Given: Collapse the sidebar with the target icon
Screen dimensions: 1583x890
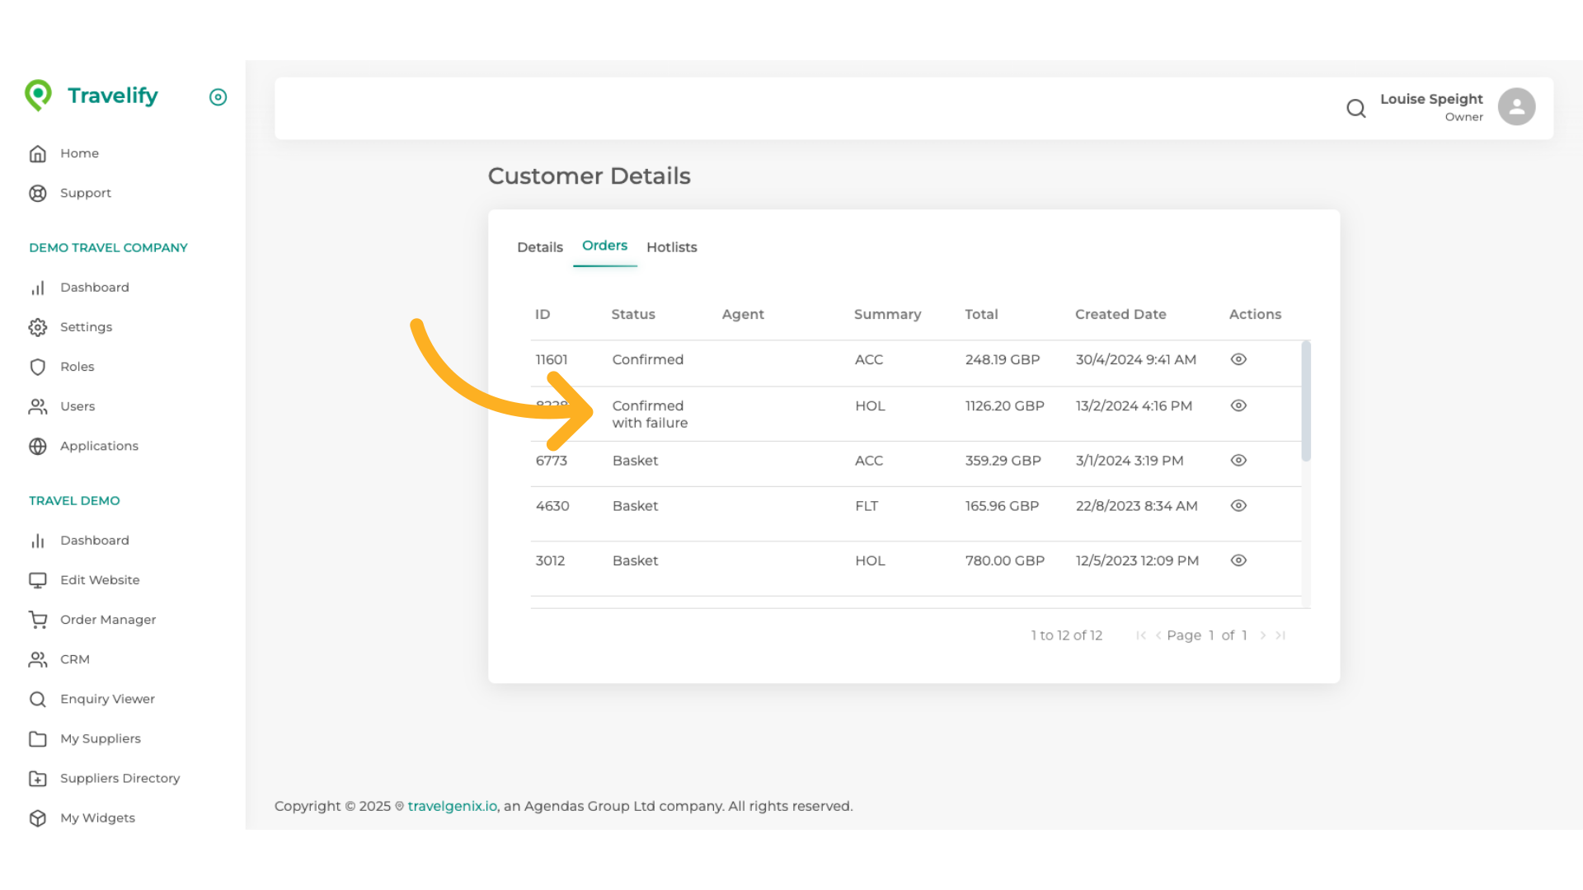Looking at the screenshot, I should coord(218,97).
